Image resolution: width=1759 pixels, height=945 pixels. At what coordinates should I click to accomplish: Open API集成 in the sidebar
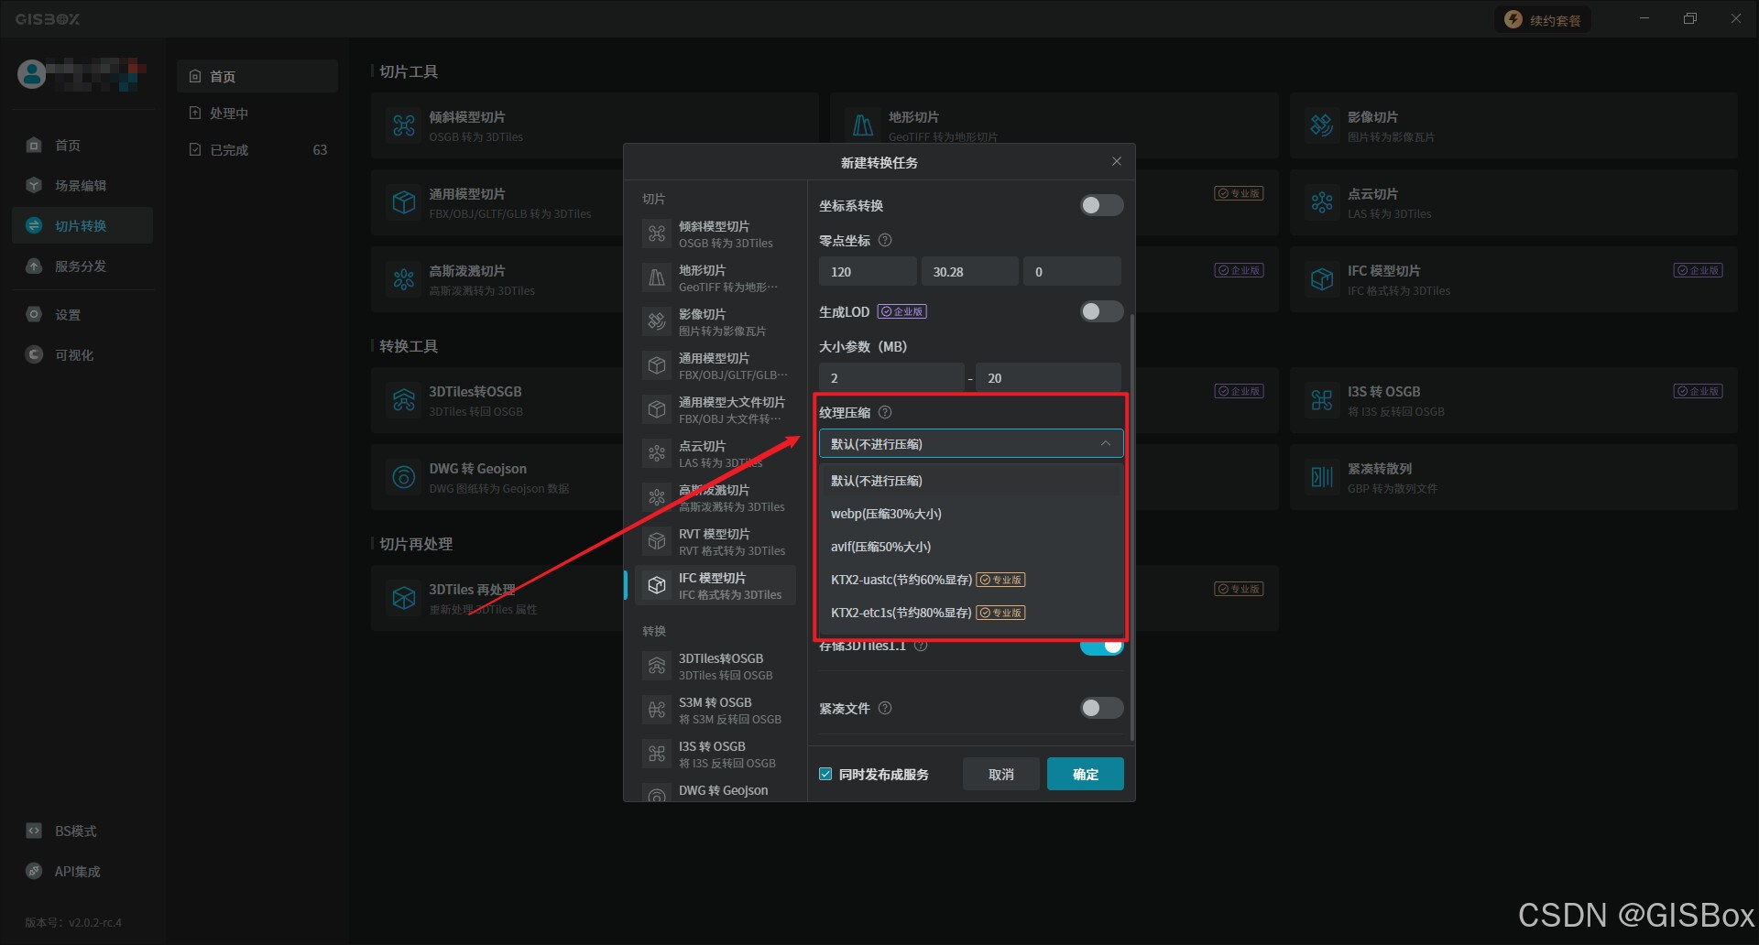(x=82, y=872)
